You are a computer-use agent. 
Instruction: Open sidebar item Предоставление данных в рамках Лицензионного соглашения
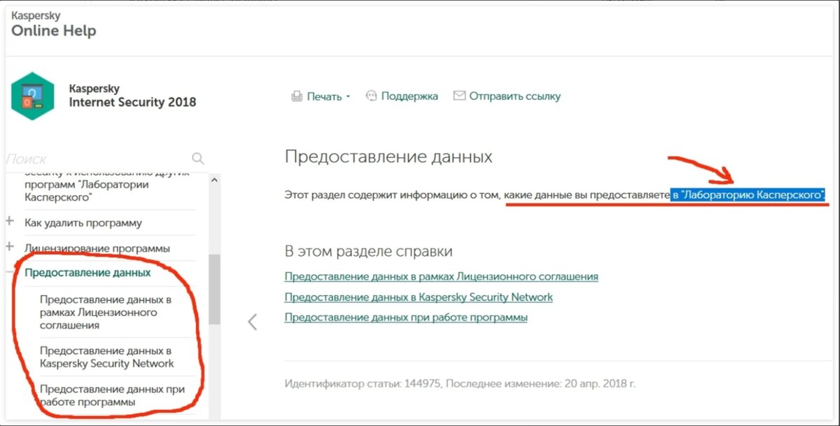[105, 312]
